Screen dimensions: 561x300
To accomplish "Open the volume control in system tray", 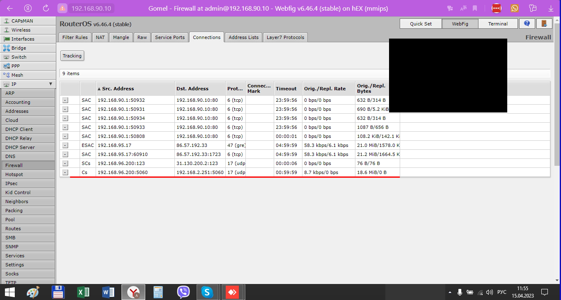I will (489, 292).
